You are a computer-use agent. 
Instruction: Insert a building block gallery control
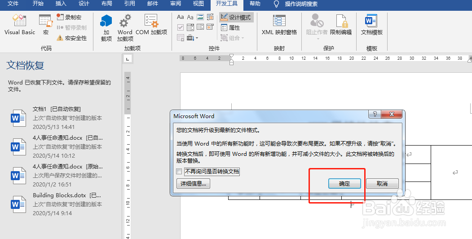[x=210, y=17]
